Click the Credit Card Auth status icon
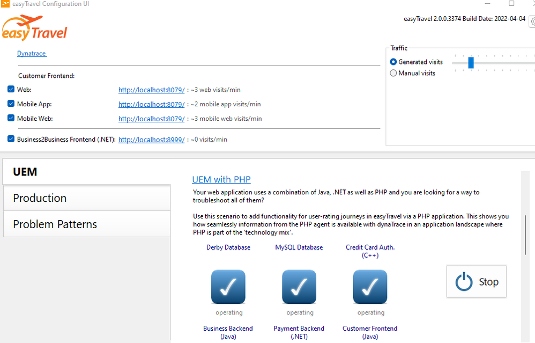The height and width of the screenshot is (343, 535). [370, 287]
